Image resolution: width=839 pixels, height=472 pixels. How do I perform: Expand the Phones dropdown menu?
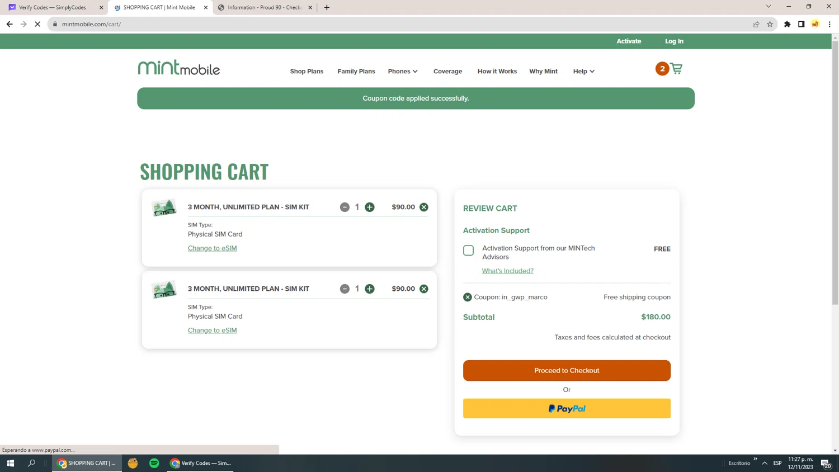coord(403,71)
